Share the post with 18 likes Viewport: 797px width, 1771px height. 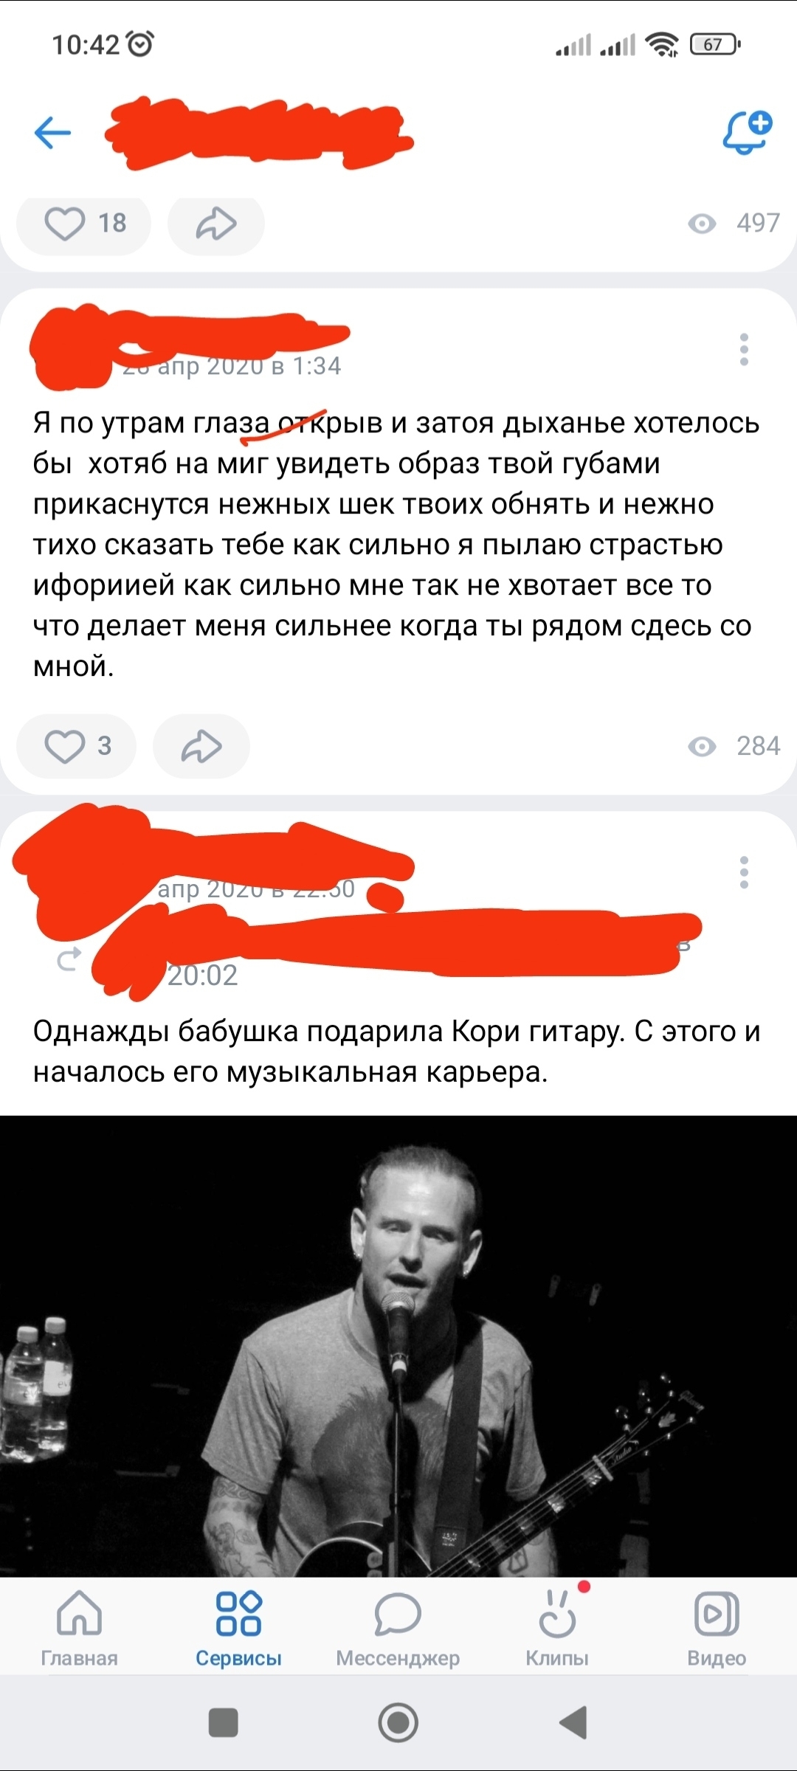(x=215, y=223)
